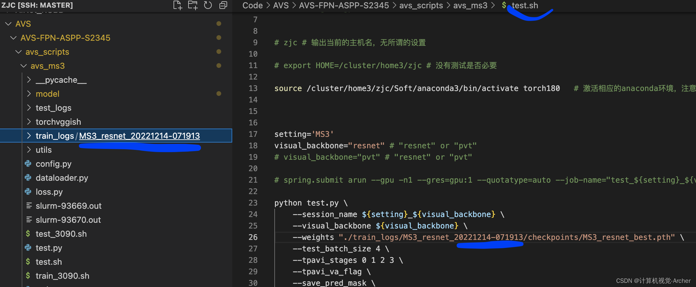
Task: Open test_3090.sh script
Action: point(61,234)
